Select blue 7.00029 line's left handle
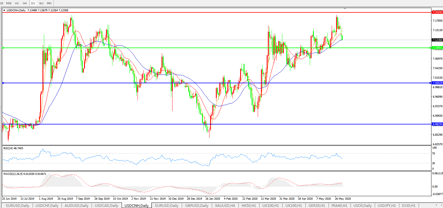The height and width of the screenshot is (208, 443). pyautogui.click(x=3, y=83)
